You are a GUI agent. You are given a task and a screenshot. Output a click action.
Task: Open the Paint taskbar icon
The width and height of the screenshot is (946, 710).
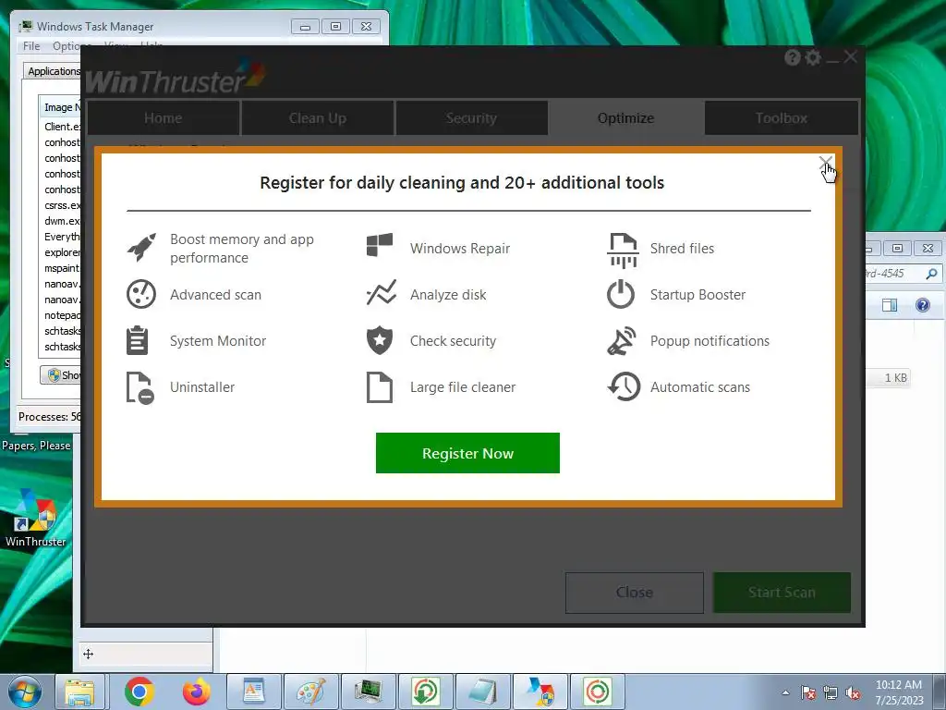[310, 692]
